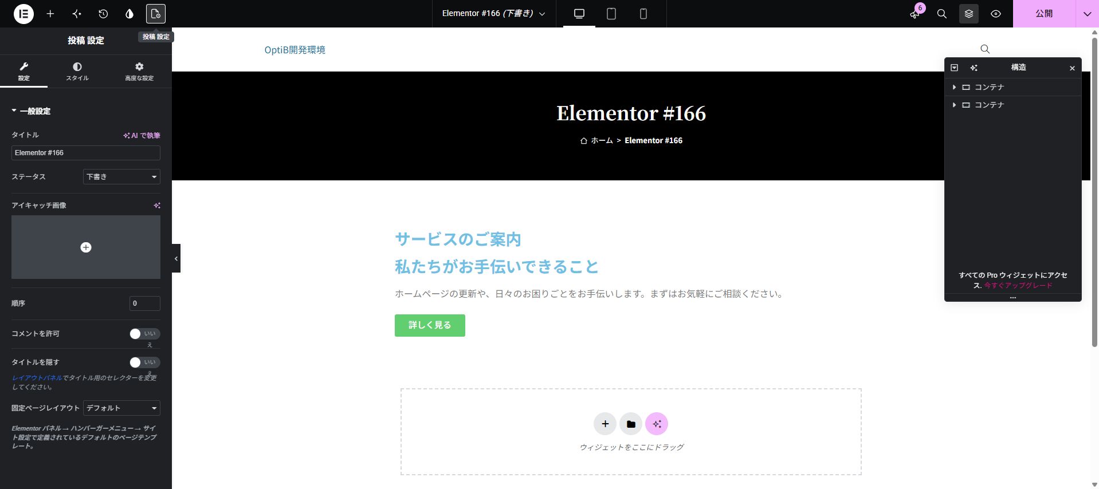Image resolution: width=1099 pixels, height=489 pixels.
Task: Preview changes with the eye icon
Action: 996,14
